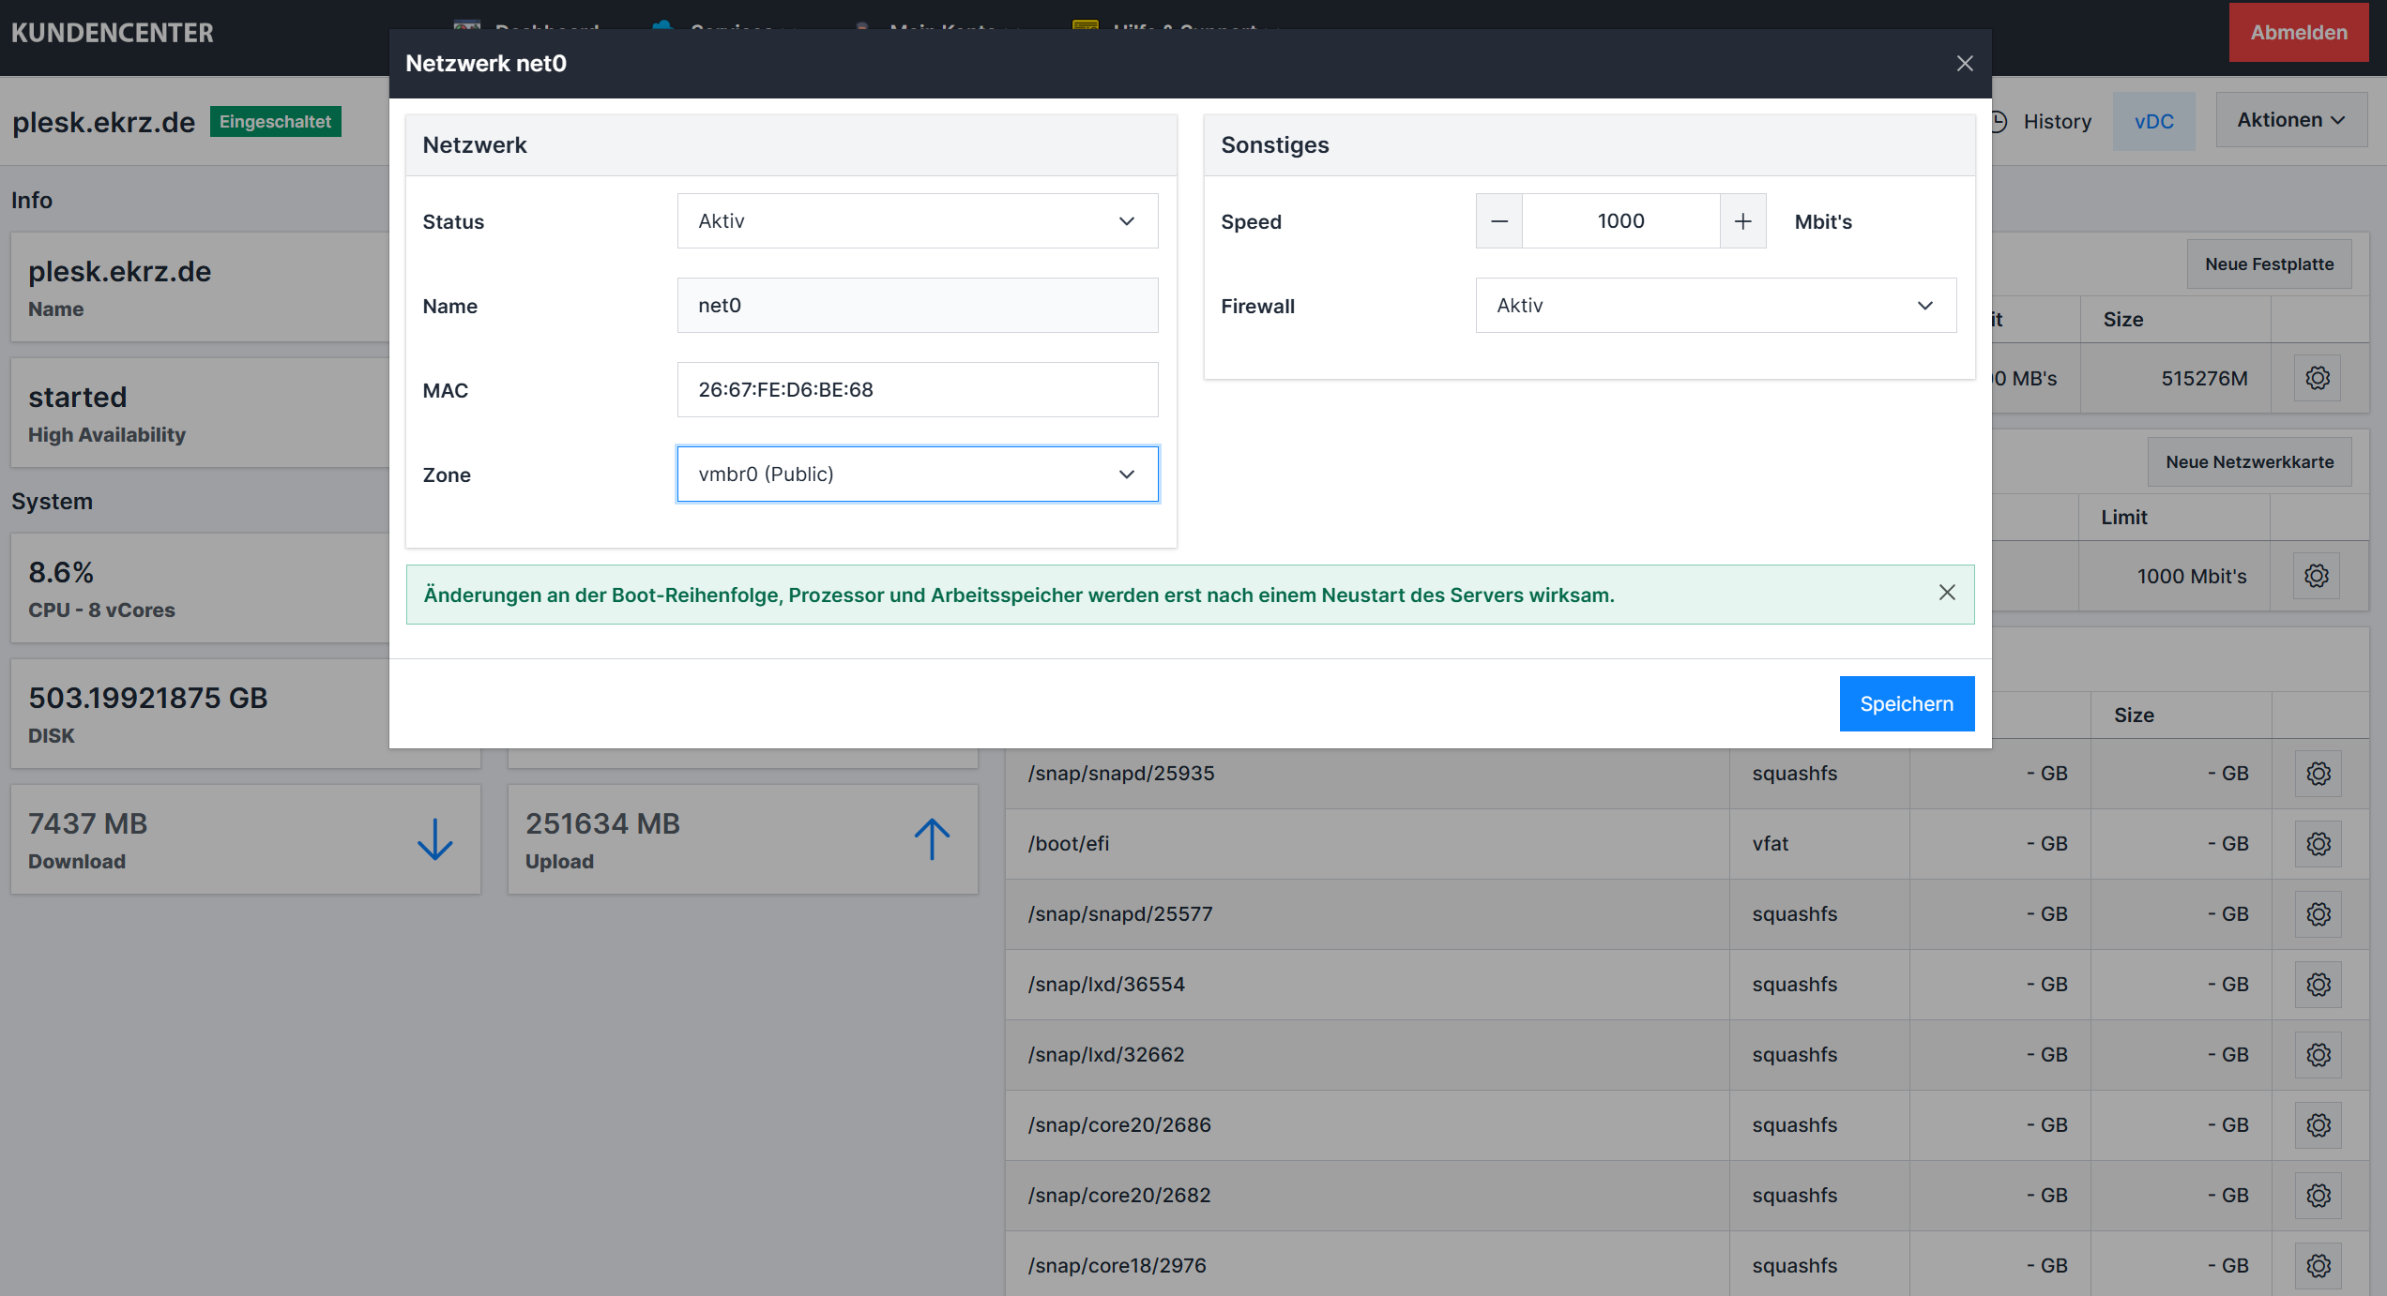Click the Neue Netzwerkkarte button

click(x=2249, y=461)
